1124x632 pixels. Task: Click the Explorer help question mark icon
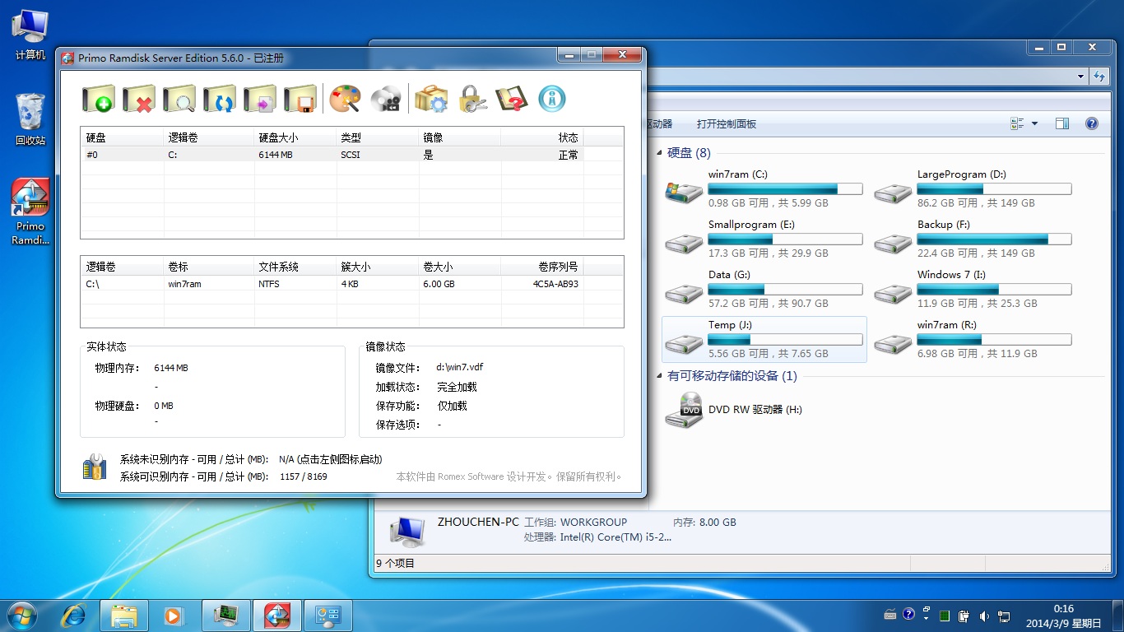[x=1092, y=123]
